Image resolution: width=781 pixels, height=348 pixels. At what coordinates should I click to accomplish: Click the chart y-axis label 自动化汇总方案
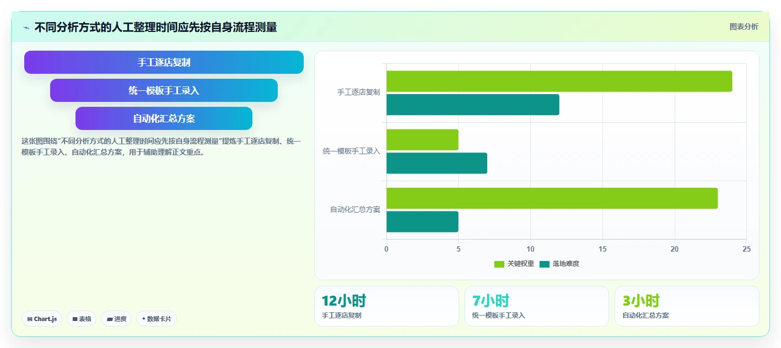355,210
